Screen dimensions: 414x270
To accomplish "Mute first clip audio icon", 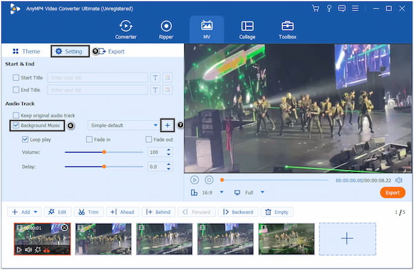I will pos(28,250).
